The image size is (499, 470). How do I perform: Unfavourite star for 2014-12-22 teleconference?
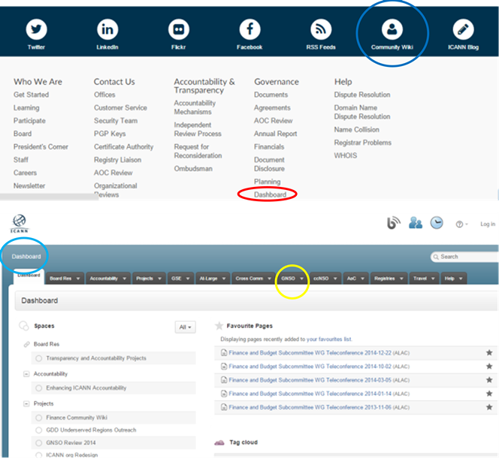coord(489,353)
